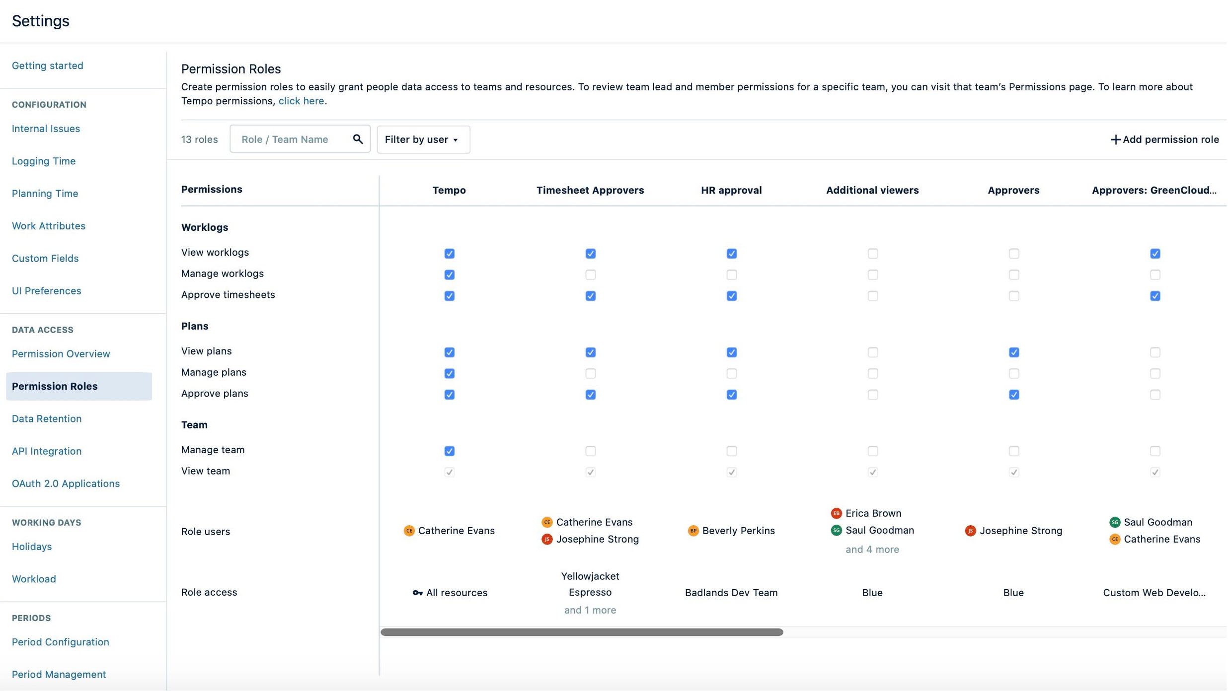Click the key icon beside All resources
This screenshot has width=1228, height=692.
(417, 592)
